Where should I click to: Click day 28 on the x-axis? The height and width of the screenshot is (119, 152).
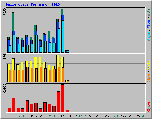[129, 116]
